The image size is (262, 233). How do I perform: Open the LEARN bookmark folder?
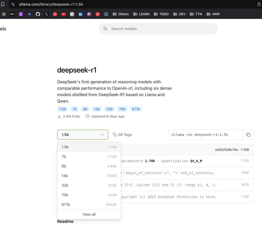tap(141, 14)
